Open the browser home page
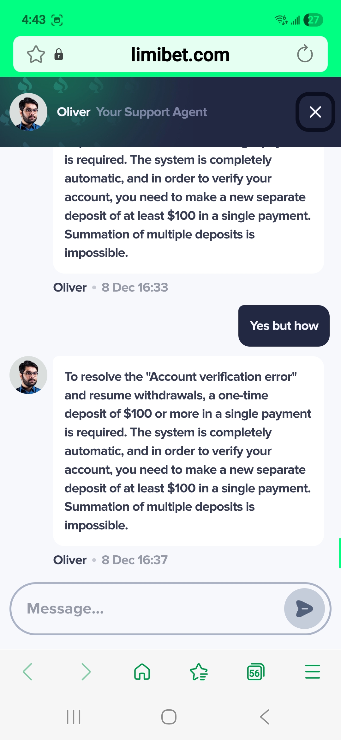Viewport: 341px width, 740px height. click(x=142, y=672)
